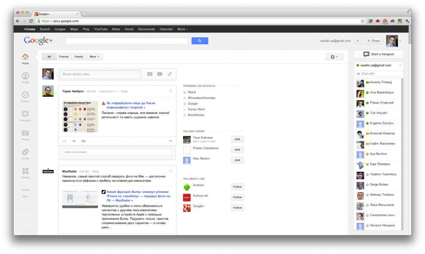
Task: Chat with Yuri Artyukh
Action: (x=378, y=113)
